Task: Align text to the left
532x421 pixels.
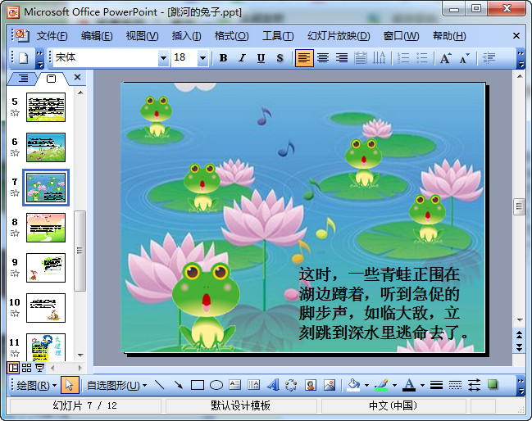Action: click(304, 58)
